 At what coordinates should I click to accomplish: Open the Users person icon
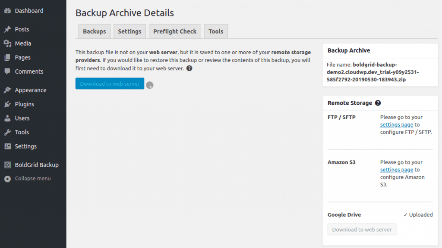[8, 118]
